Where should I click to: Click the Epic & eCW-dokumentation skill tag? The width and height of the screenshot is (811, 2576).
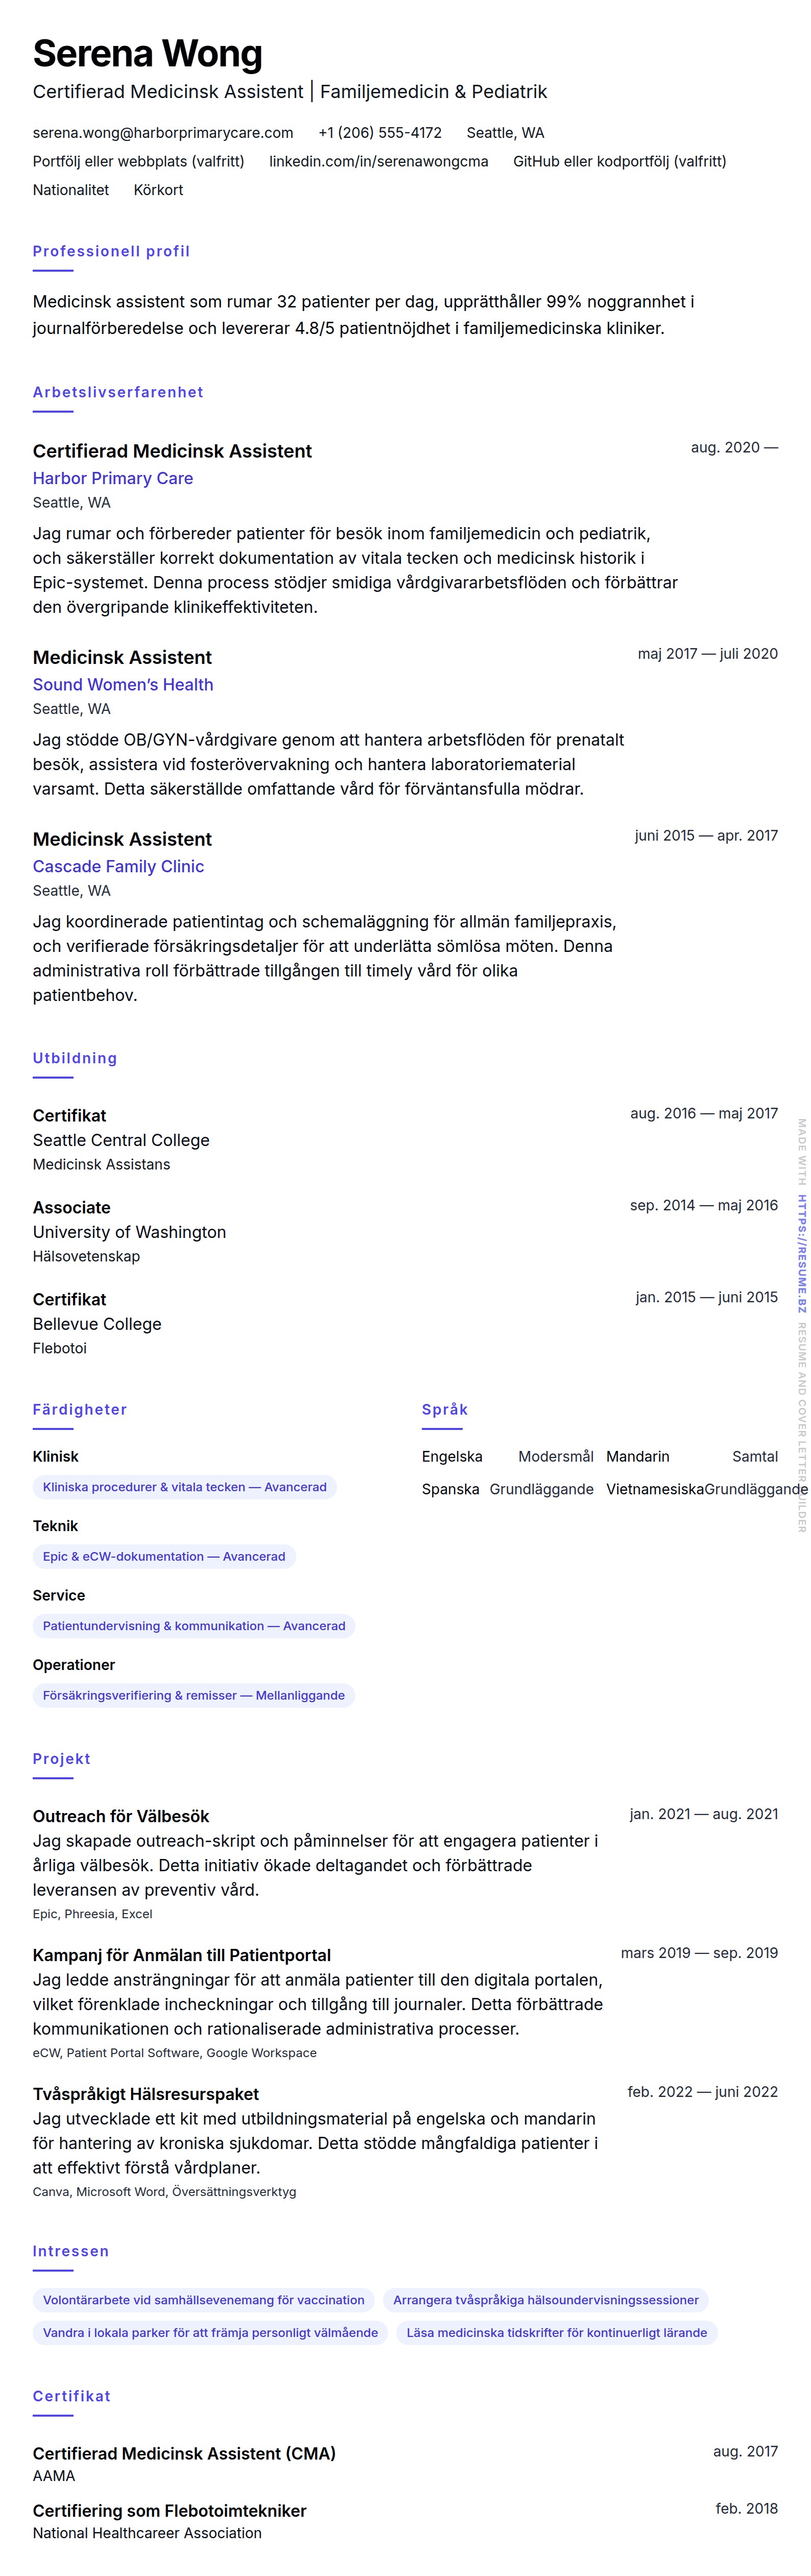click(x=164, y=1556)
